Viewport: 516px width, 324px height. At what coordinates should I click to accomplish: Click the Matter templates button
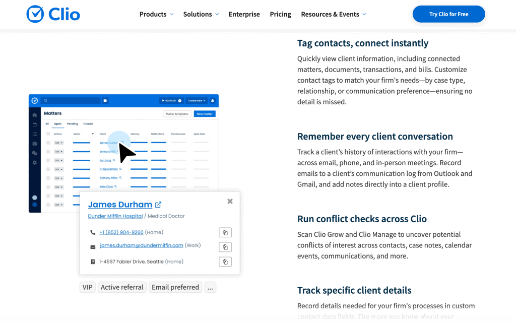(x=177, y=114)
